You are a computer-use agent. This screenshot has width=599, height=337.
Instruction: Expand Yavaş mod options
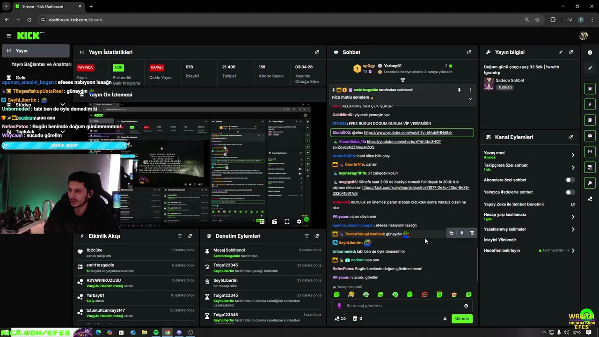[573, 155]
